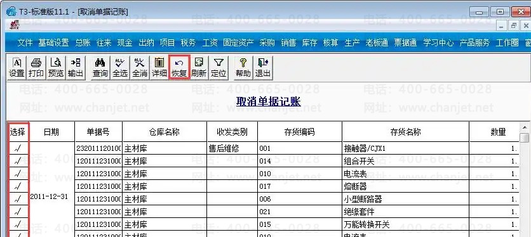The image size is (531, 237).
Task: Click 全选 select all icon
Action: tap(120, 68)
